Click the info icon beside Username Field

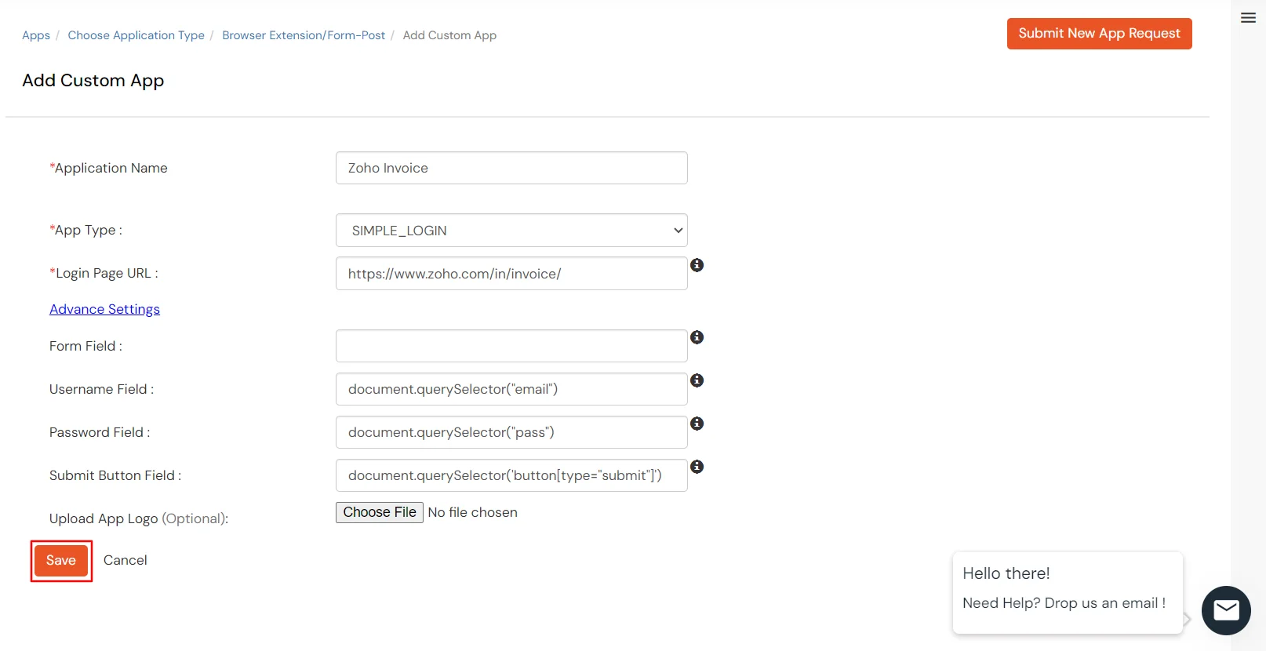click(697, 380)
